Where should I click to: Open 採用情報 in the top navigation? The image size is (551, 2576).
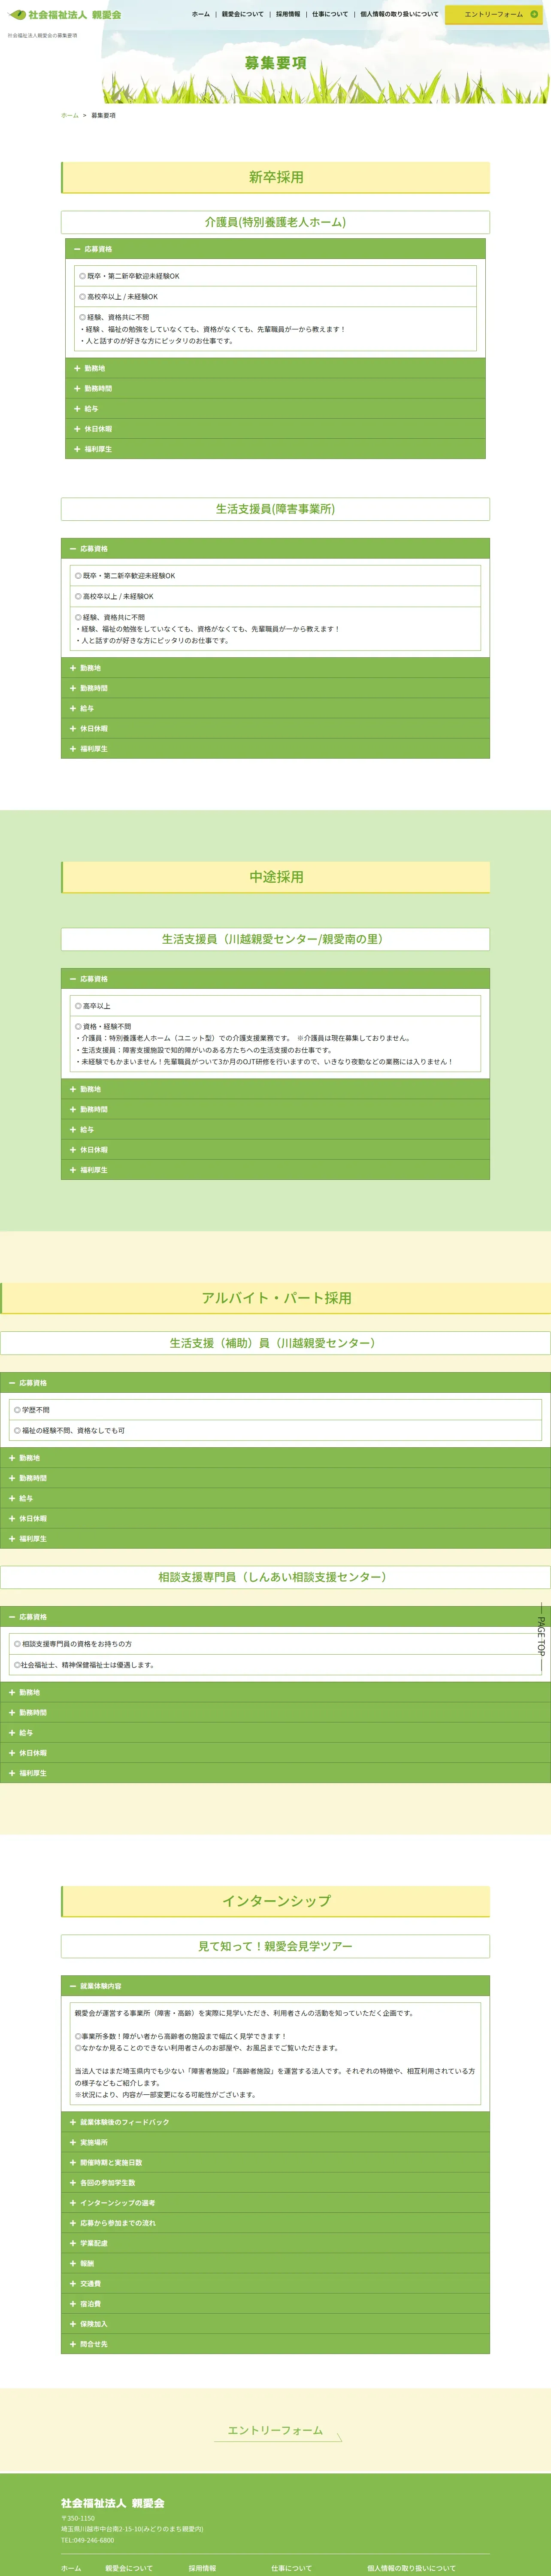click(288, 14)
